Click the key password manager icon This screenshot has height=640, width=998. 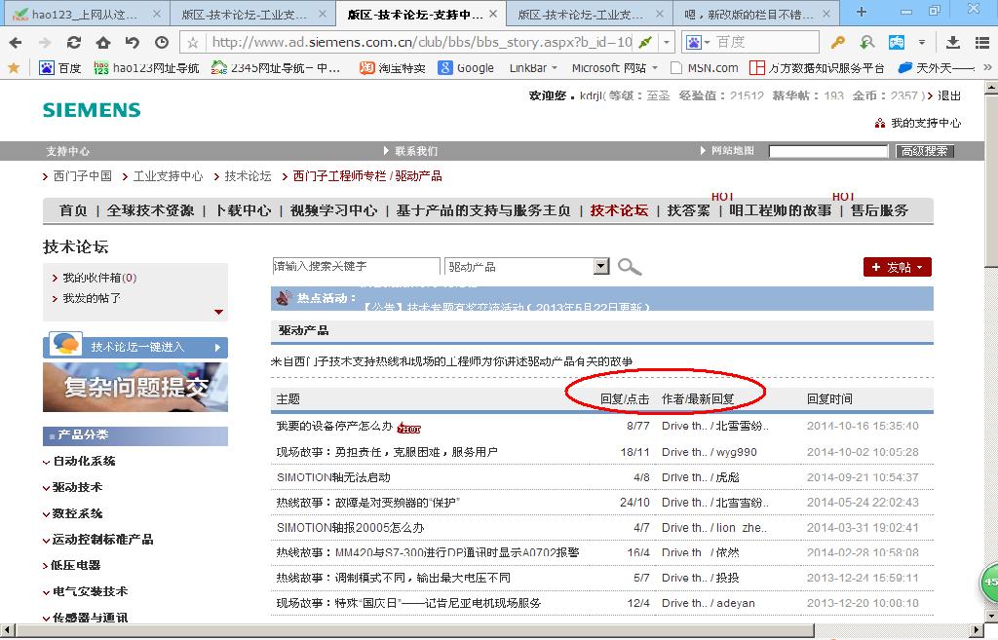tap(837, 43)
